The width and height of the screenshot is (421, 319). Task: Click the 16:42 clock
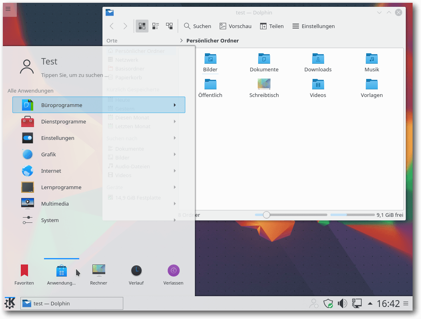388,304
